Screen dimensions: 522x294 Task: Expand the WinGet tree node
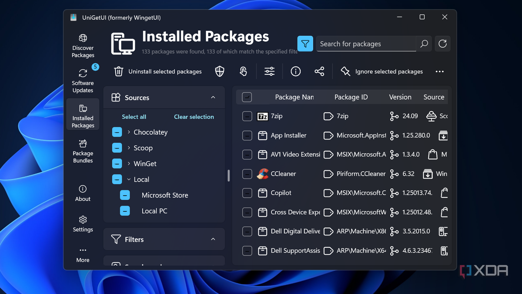click(129, 163)
